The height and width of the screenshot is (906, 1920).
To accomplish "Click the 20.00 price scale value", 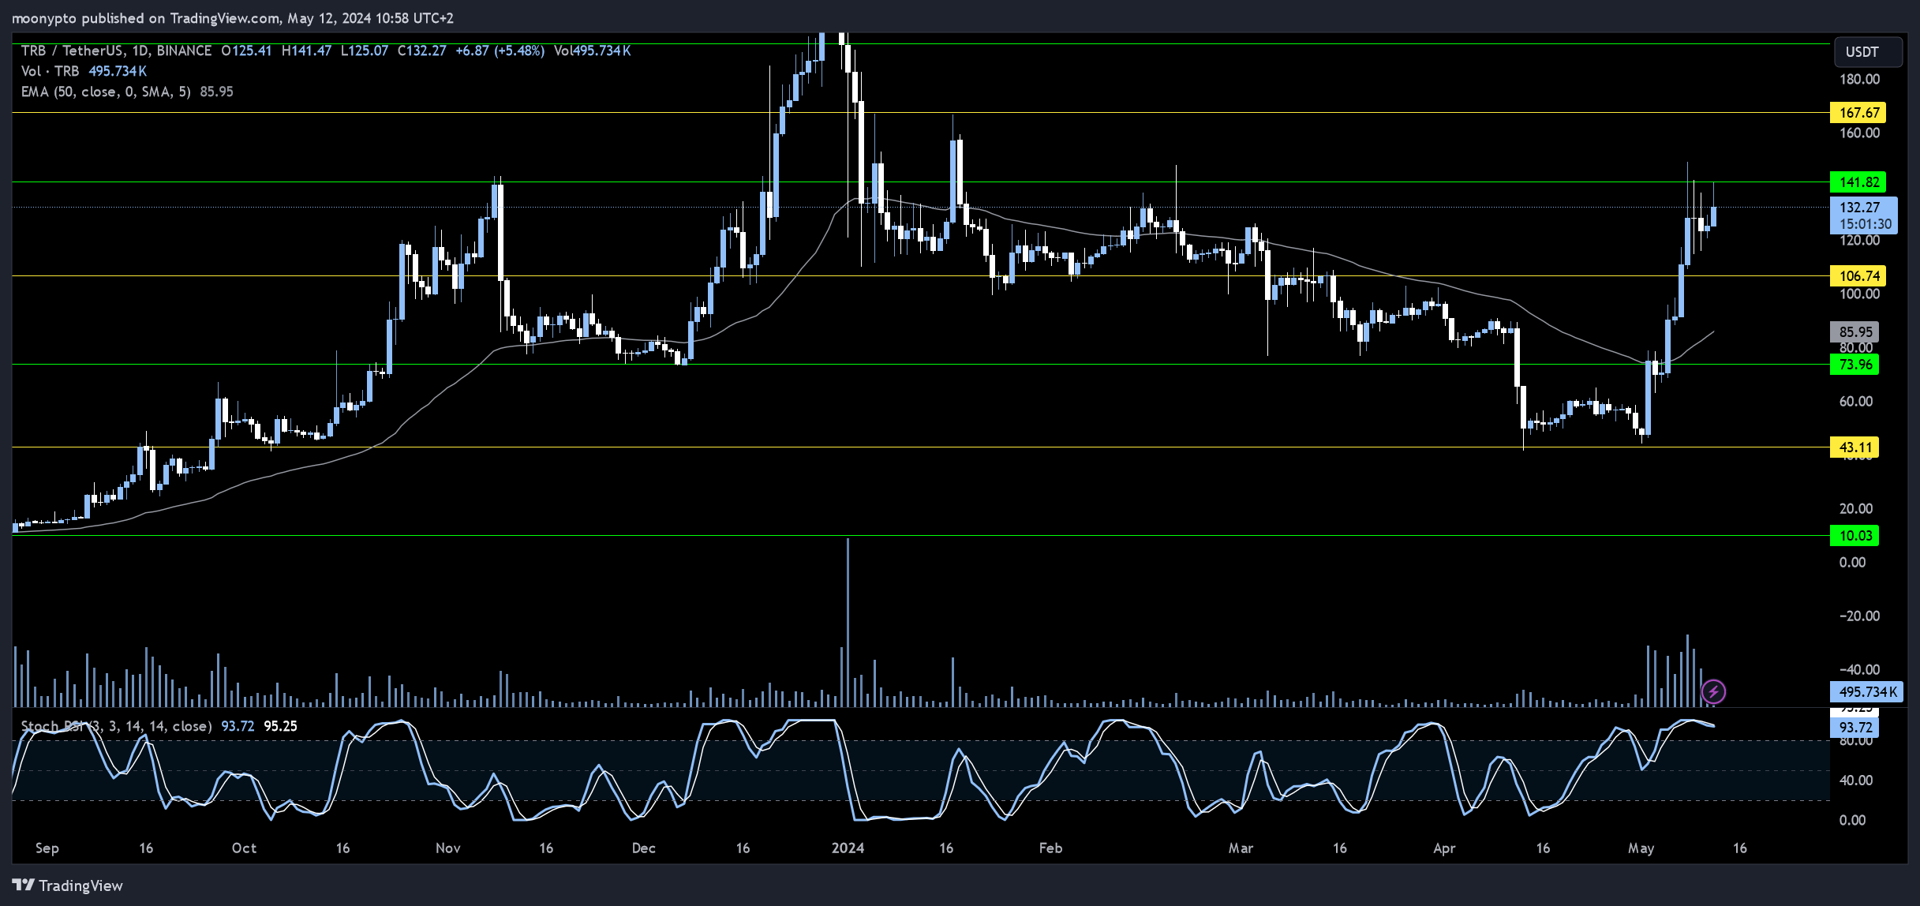I will [1855, 509].
